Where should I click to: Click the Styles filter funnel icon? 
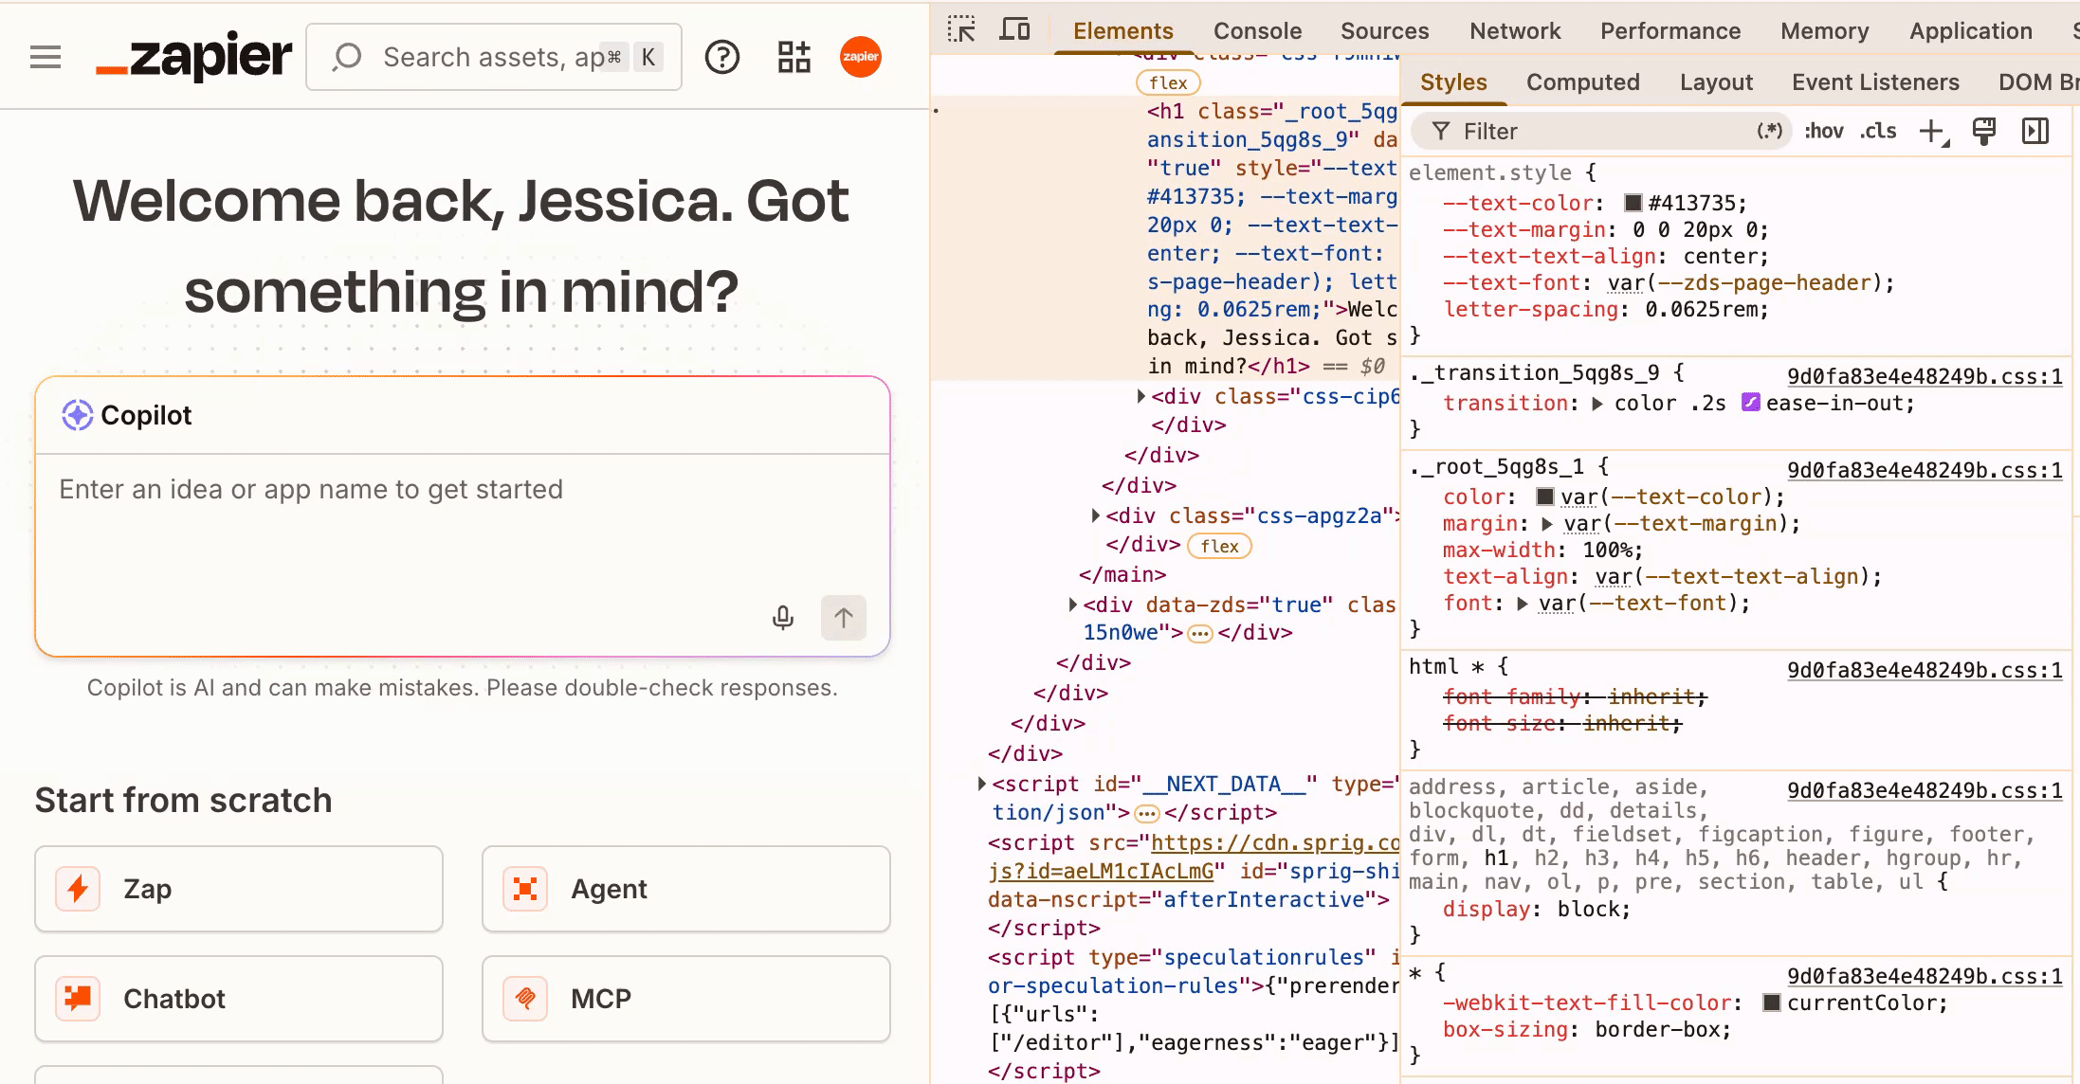pyautogui.click(x=1440, y=132)
